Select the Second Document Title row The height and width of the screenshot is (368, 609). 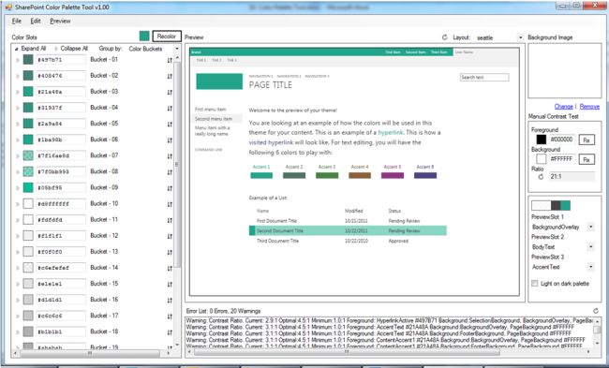point(348,230)
